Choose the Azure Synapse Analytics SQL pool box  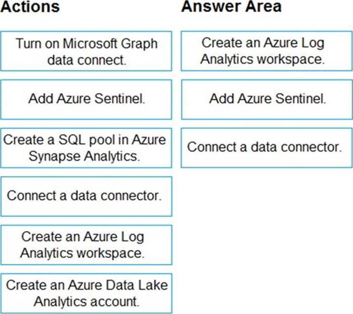click(x=86, y=148)
